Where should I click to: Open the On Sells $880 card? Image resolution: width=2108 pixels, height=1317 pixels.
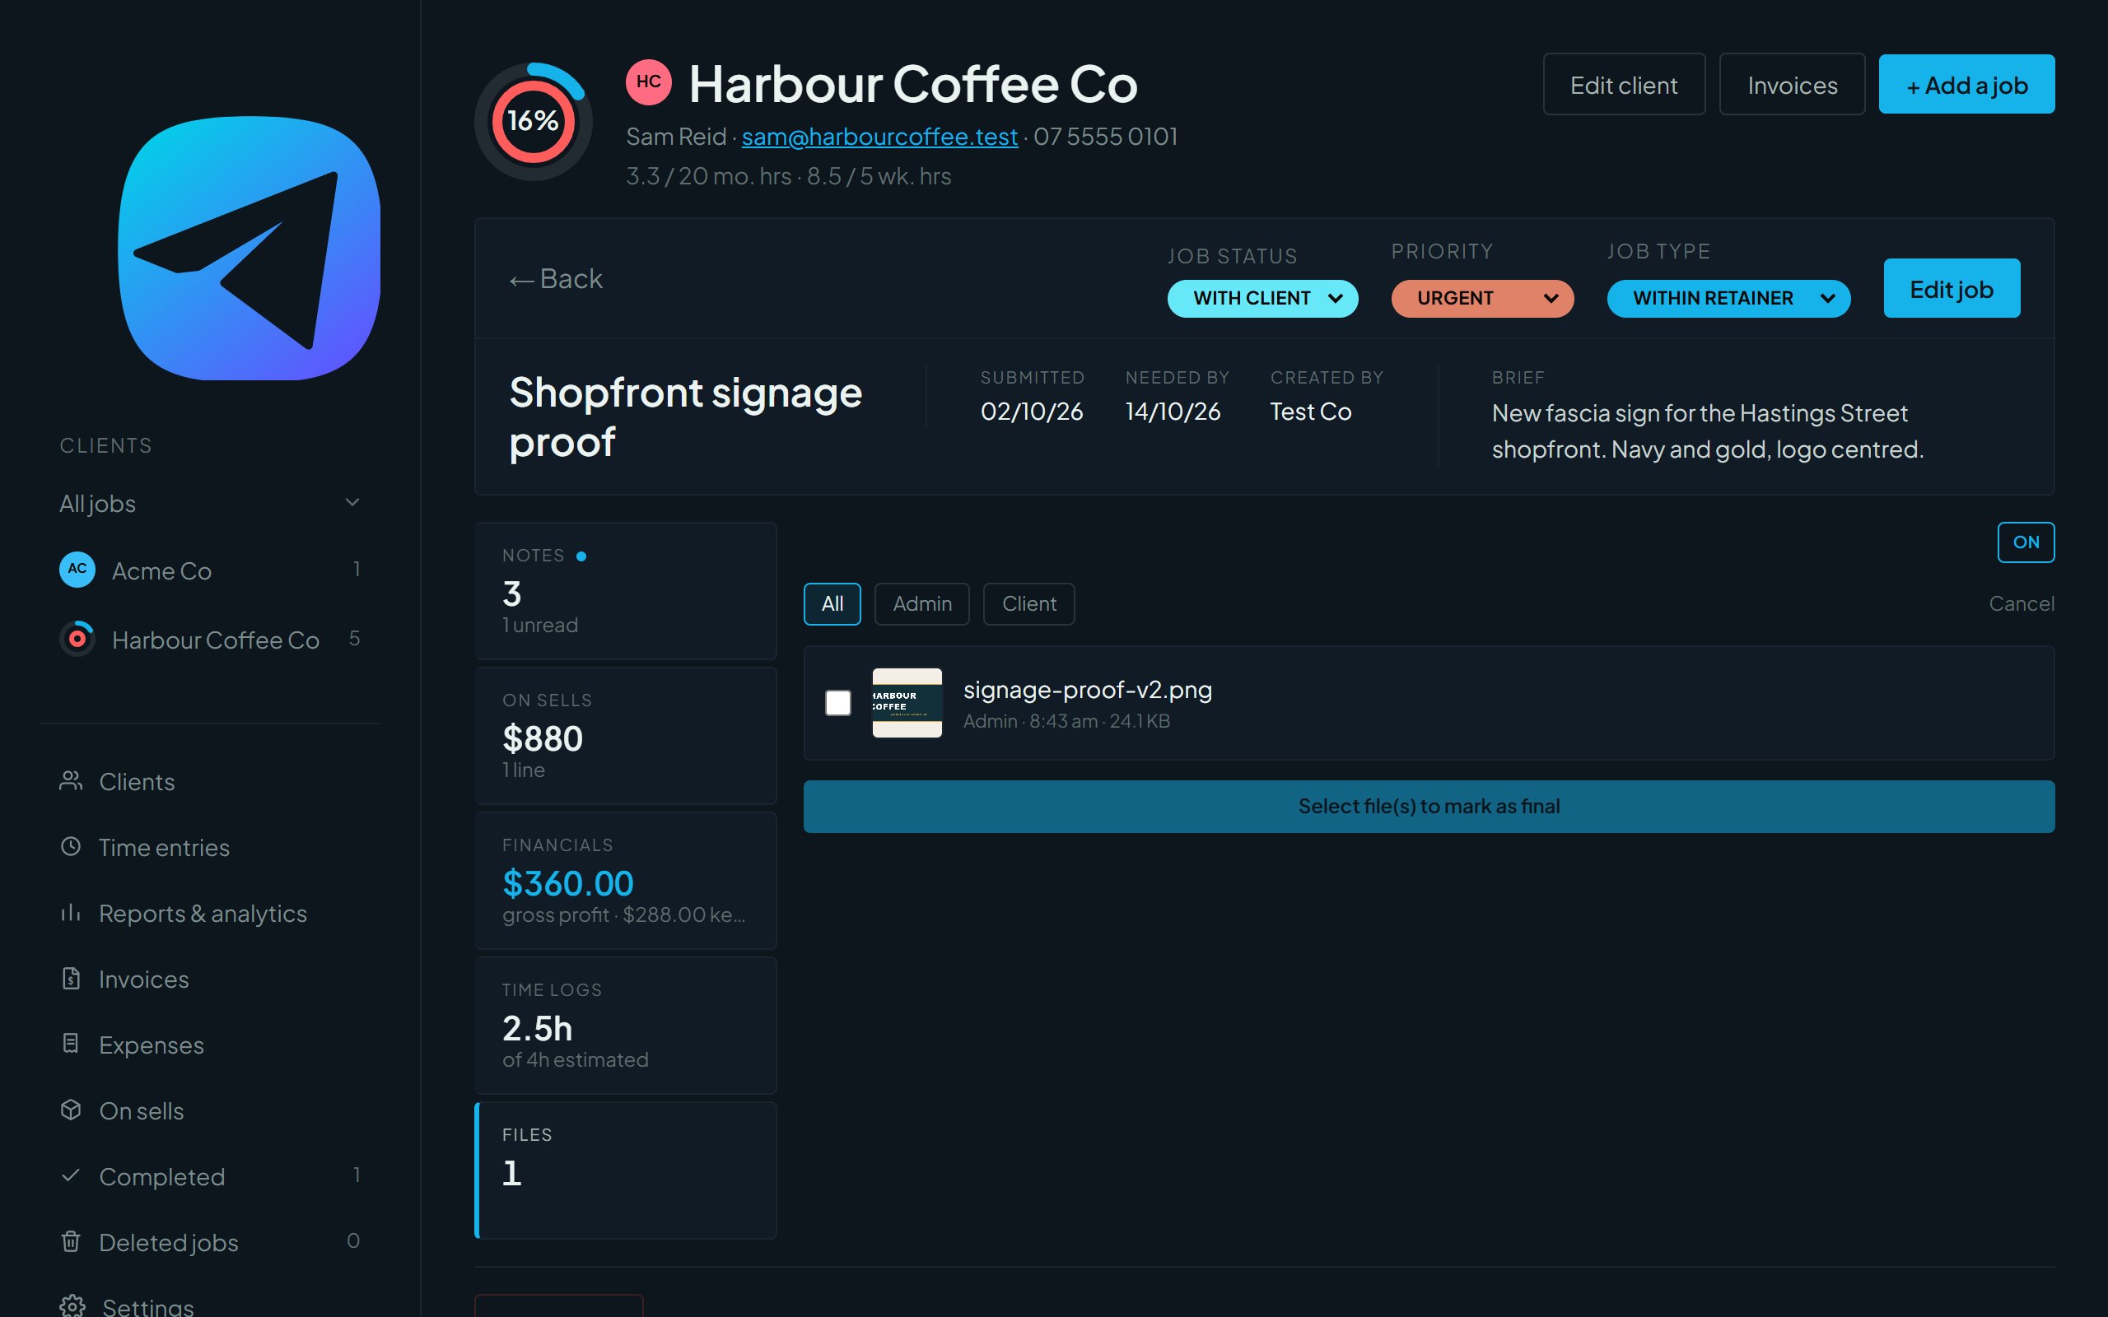coord(626,735)
